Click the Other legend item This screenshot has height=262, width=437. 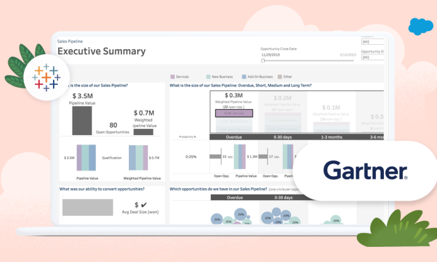point(284,76)
